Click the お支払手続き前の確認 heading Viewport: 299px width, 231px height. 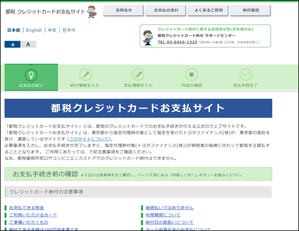pyautogui.click(x=45, y=174)
